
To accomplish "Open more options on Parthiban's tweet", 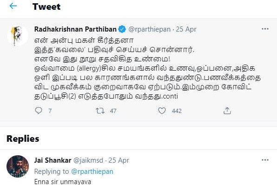I will tap(265, 29).
